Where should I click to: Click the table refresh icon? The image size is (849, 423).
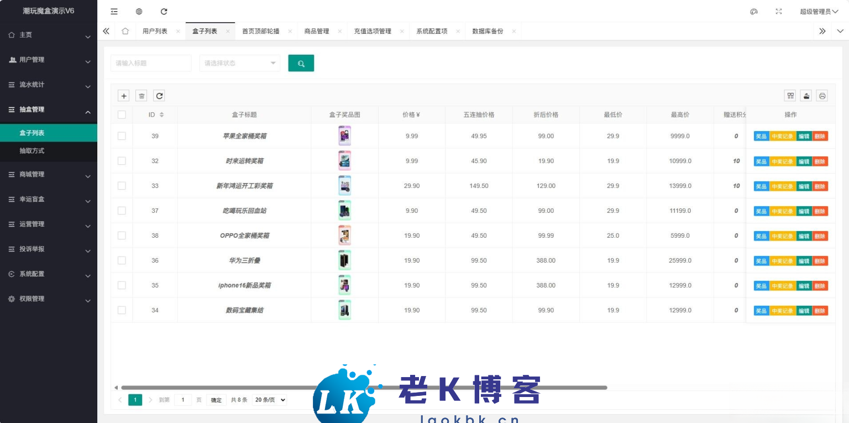pos(159,96)
